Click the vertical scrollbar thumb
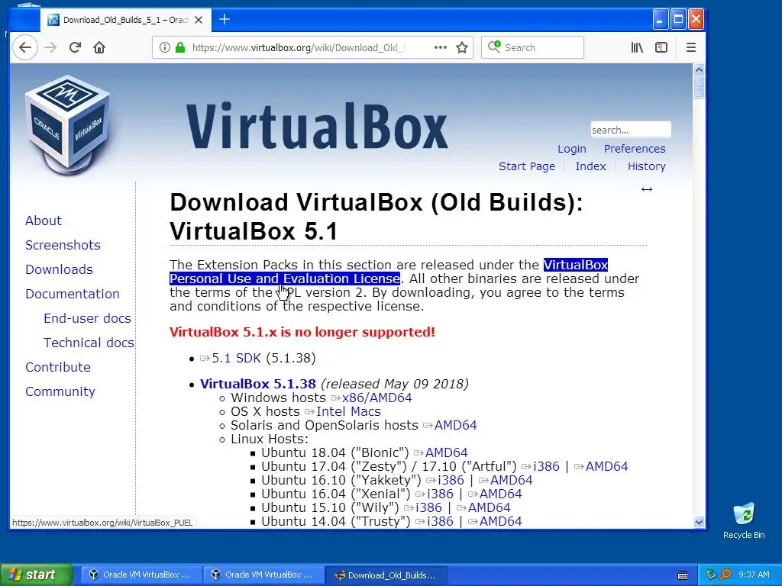This screenshot has height=586, width=782. (x=699, y=87)
